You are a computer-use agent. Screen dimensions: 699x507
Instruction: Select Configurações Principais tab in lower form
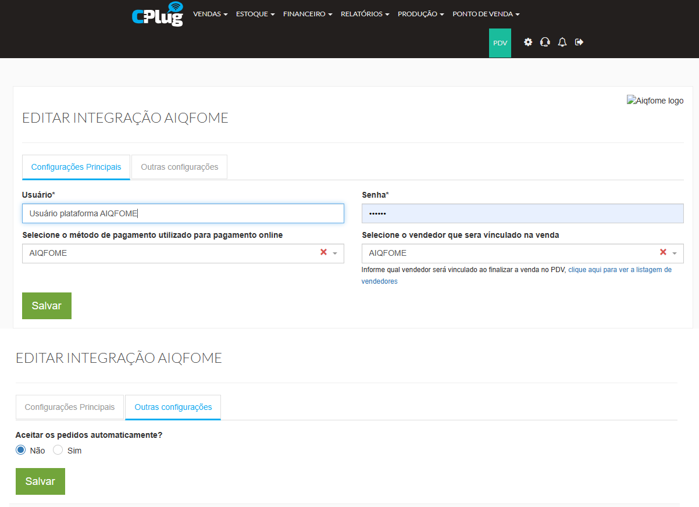(x=70, y=407)
